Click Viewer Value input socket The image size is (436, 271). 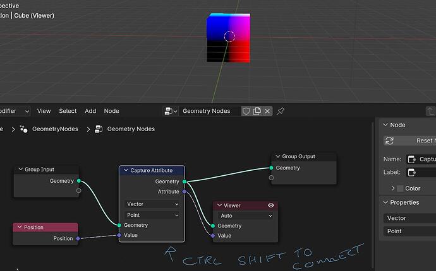213,236
